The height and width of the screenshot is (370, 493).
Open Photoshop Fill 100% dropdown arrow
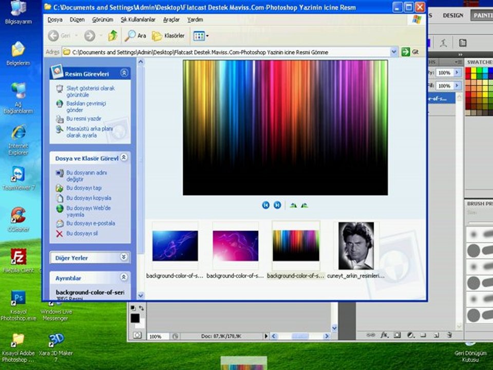point(457,86)
